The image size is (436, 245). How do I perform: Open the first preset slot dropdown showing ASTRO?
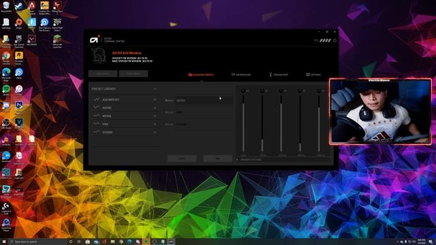point(204,100)
